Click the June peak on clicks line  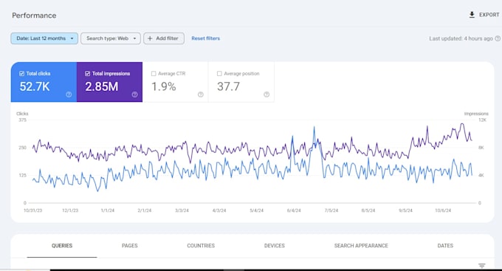click(314, 128)
